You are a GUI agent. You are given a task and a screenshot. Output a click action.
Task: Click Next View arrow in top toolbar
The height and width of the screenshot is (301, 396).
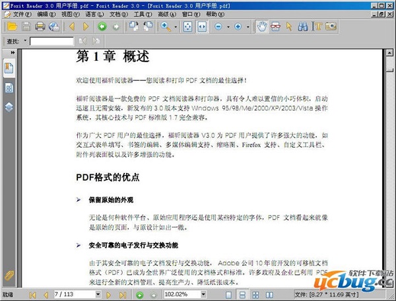pyautogui.click(x=116, y=26)
